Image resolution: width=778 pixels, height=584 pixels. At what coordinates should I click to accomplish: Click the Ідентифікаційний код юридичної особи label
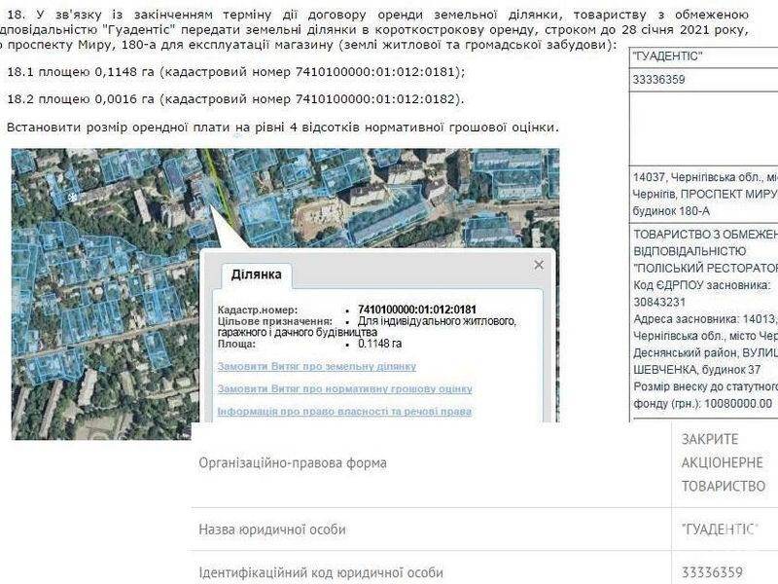pyautogui.click(x=320, y=572)
